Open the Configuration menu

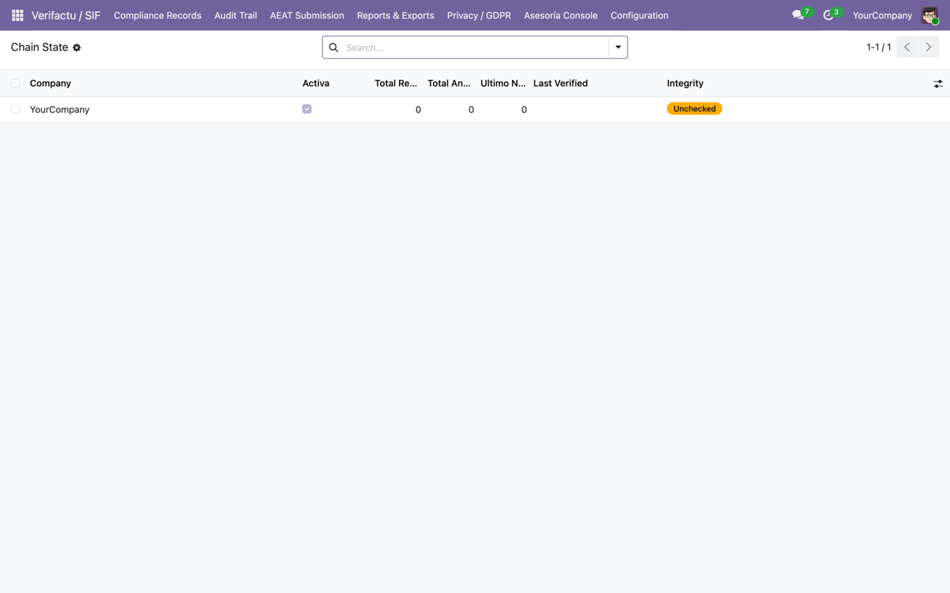coord(640,15)
